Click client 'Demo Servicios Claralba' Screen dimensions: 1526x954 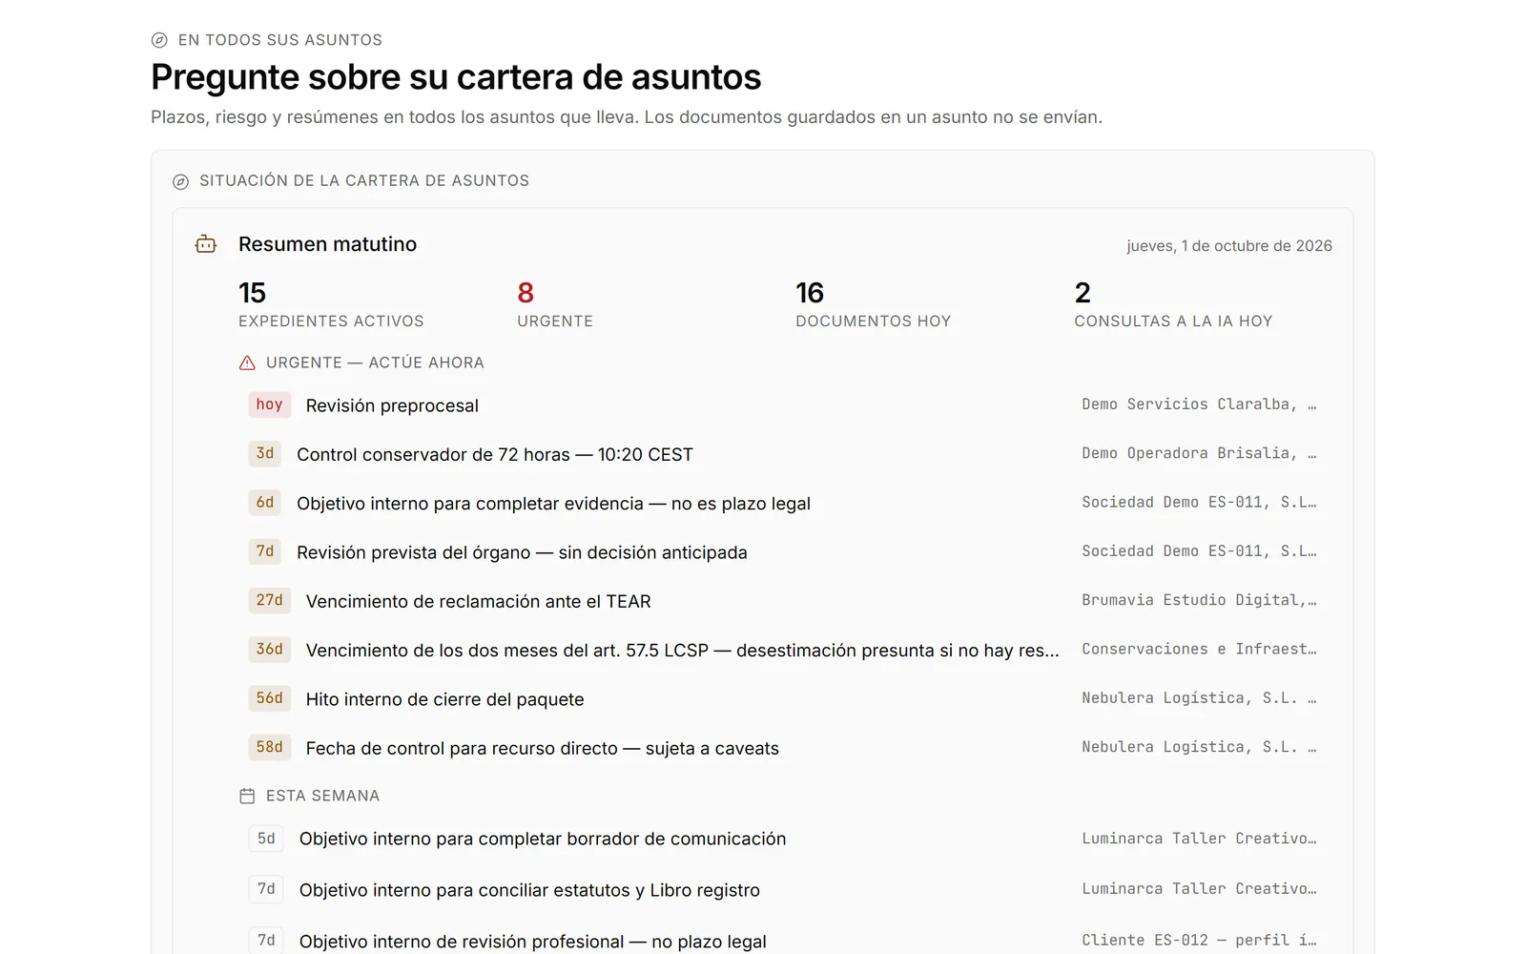pos(1199,404)
